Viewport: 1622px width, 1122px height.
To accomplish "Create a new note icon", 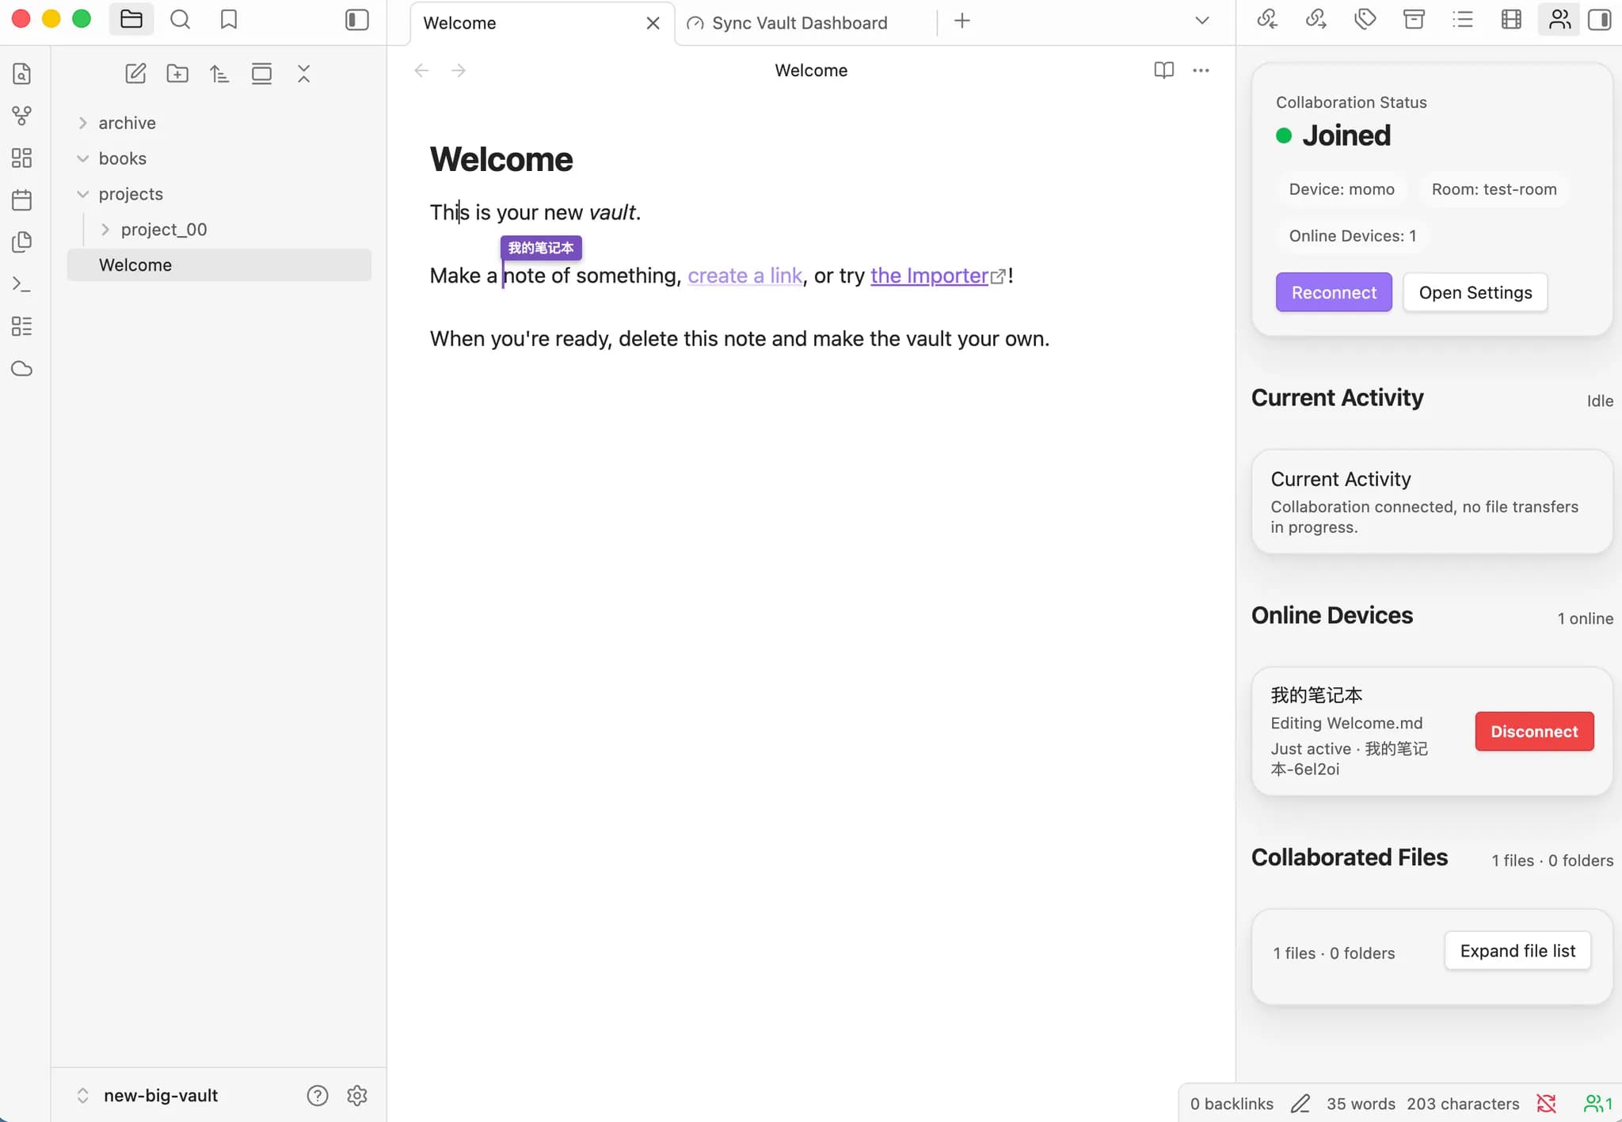I will click(135, 74).
